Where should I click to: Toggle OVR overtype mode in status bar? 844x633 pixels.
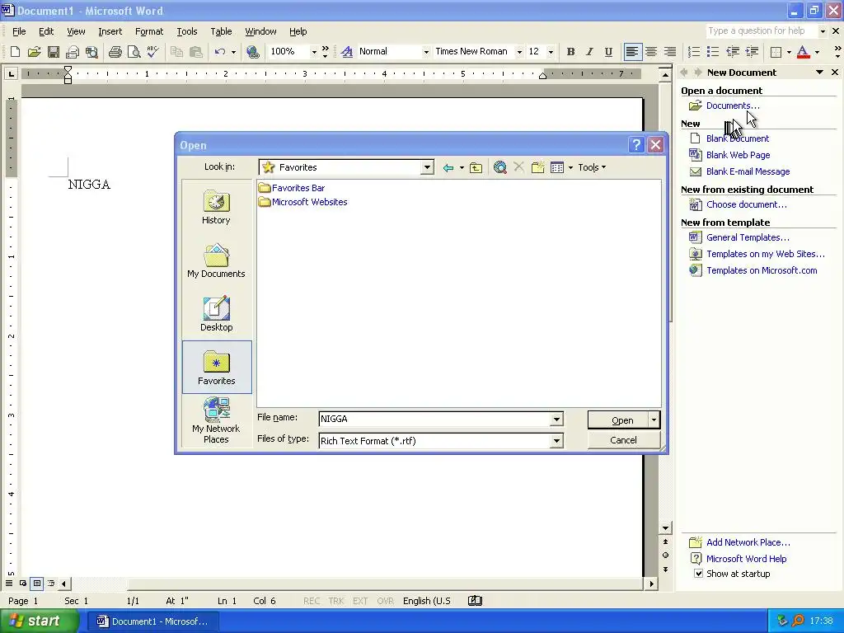[x=385, y=601]
